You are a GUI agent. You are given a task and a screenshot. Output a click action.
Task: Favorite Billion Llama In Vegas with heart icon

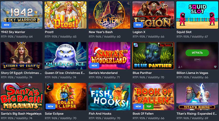[215, 67]
